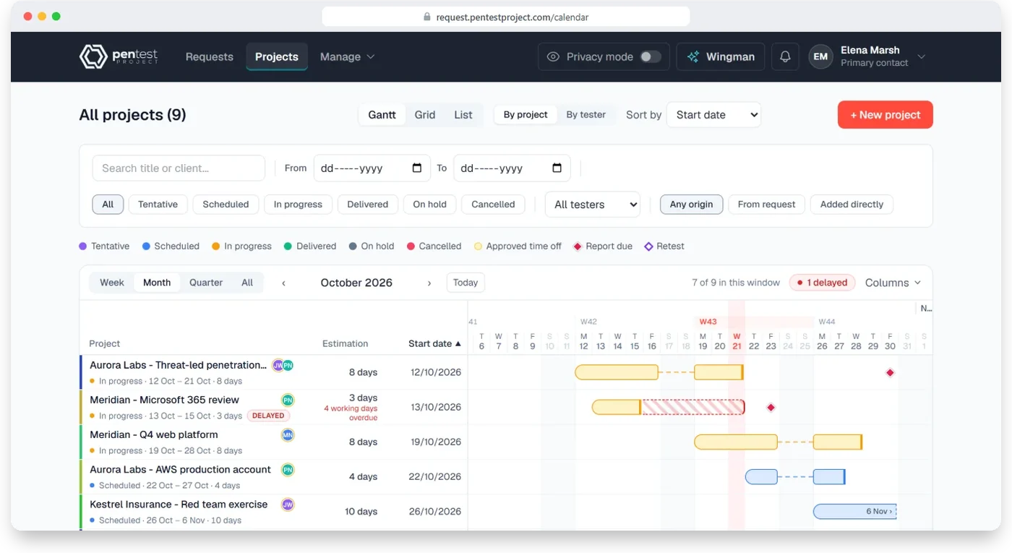Open the Manage menu dropdown

click(x=347, y=56)
